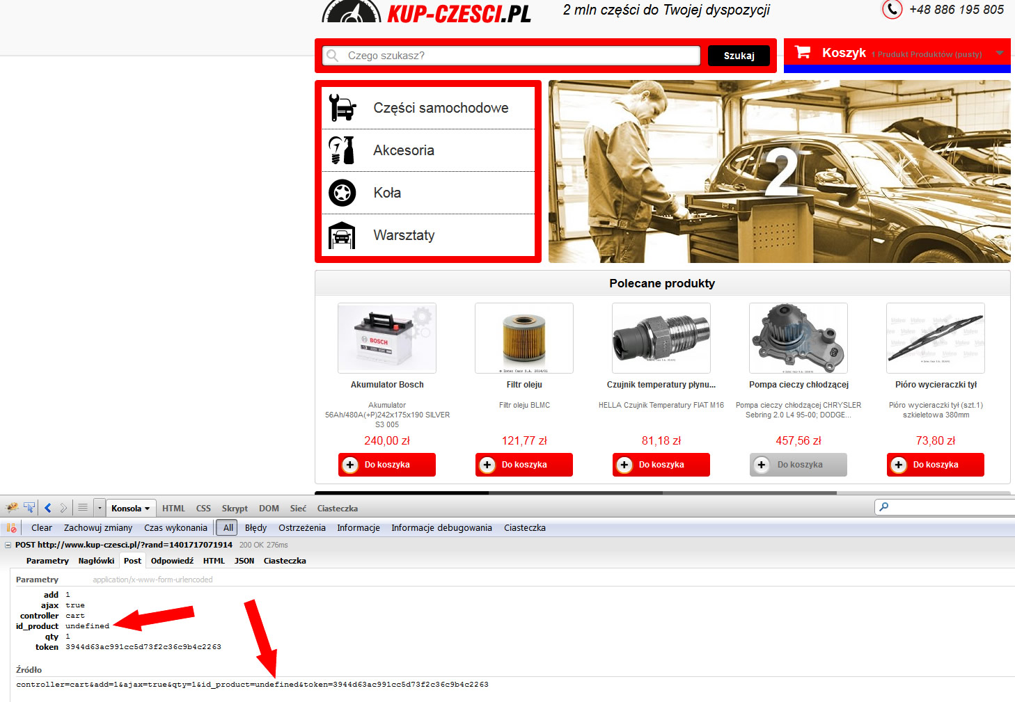Click the Szukaj search button

[739, 56]
